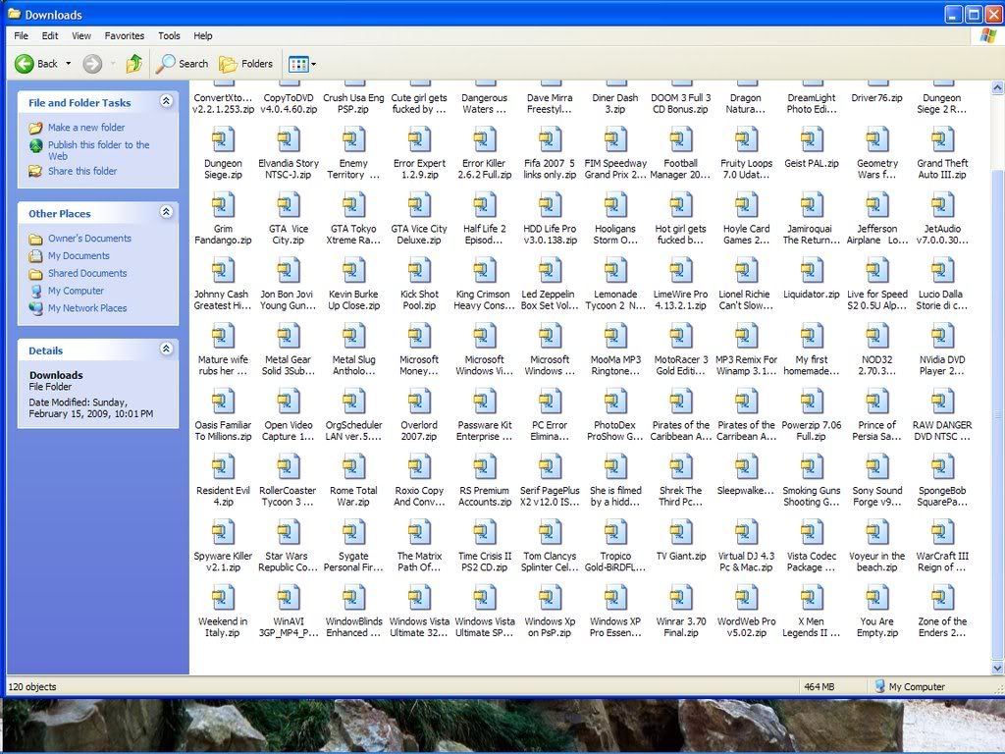Click Make a new folder link
The height and width of the screenshot is (754, 1005).
(x=86, y=127)
